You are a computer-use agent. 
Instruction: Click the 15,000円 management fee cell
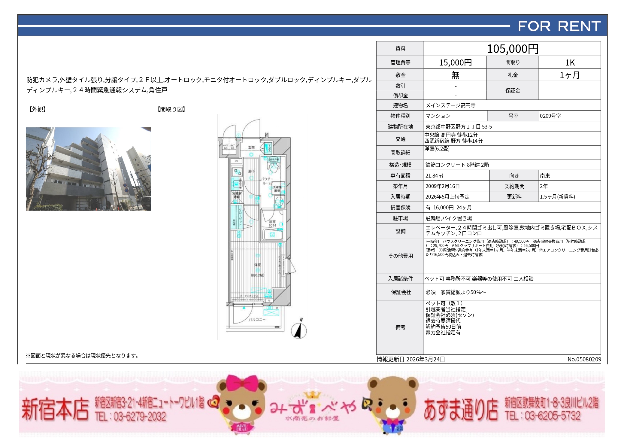(x=455, y=62)
